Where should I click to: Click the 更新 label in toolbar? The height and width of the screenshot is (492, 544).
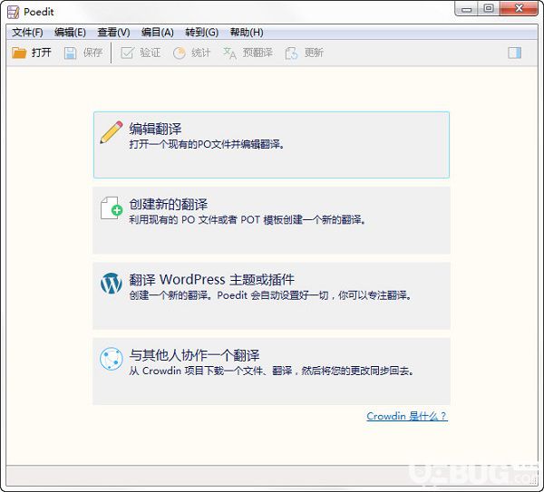[x=314, y=53]
